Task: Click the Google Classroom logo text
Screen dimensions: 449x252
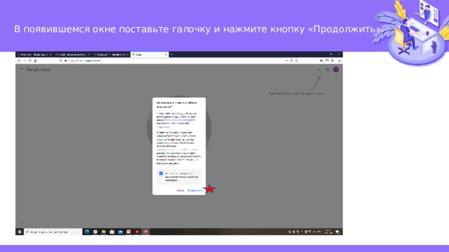Action: click(x=38, y=69)
